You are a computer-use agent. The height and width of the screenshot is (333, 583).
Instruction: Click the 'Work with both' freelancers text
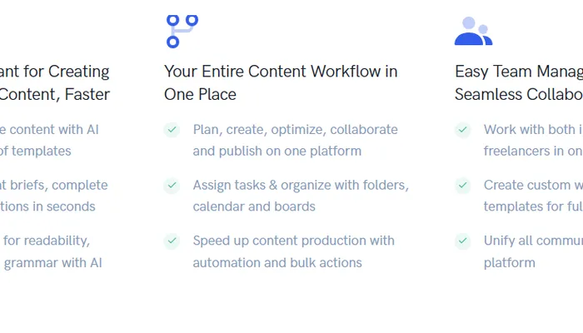pyautogui.click(x=533, y=140)
